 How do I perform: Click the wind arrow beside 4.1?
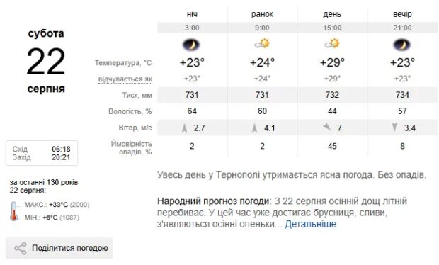[254, 128]
